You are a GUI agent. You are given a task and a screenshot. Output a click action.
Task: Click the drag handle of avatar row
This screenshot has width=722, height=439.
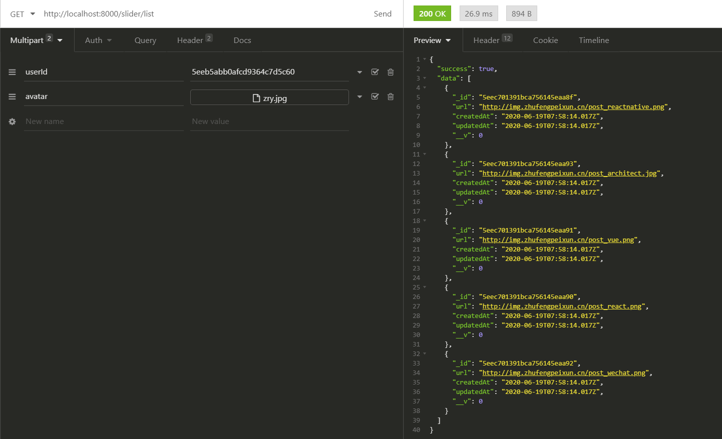click(x=12, y=96)
